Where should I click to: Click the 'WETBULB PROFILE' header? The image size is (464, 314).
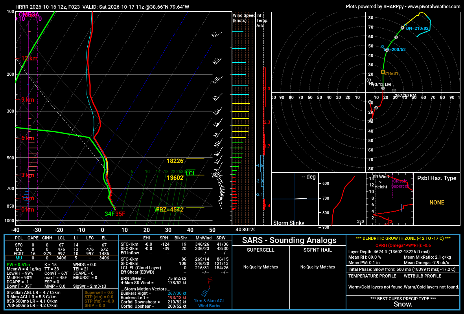point(422,276)
